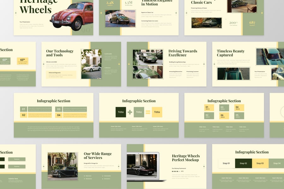
Task: Select the Step 03 yellow block
Action: pos(260,163)
